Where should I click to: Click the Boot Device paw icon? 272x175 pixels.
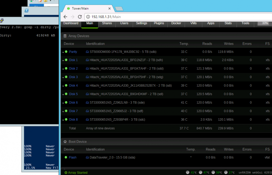click(x=65, y=142)
